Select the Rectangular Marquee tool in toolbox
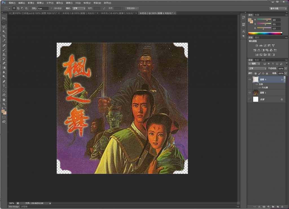The image size is (289, 209). [4, 23]
